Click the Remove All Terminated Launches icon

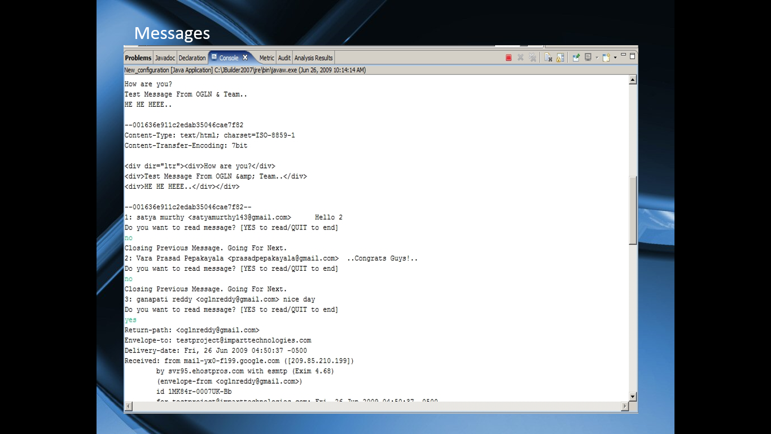533,57
